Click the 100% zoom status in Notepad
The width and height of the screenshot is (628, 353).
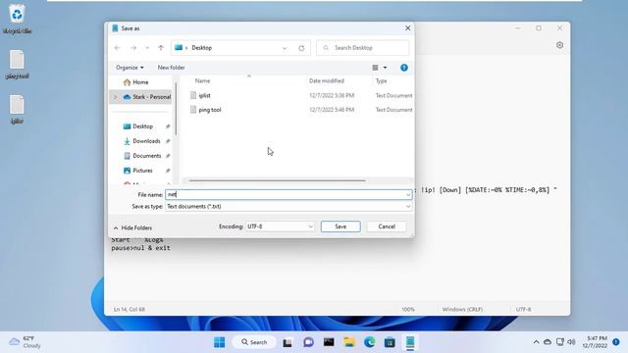click(408, 310)
